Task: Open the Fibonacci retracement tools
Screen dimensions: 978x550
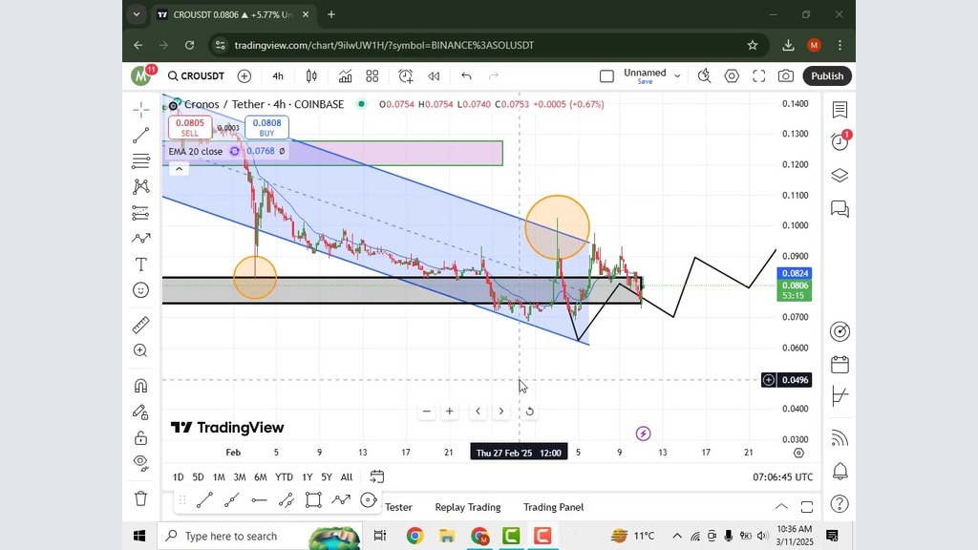Action: [141, 160]
